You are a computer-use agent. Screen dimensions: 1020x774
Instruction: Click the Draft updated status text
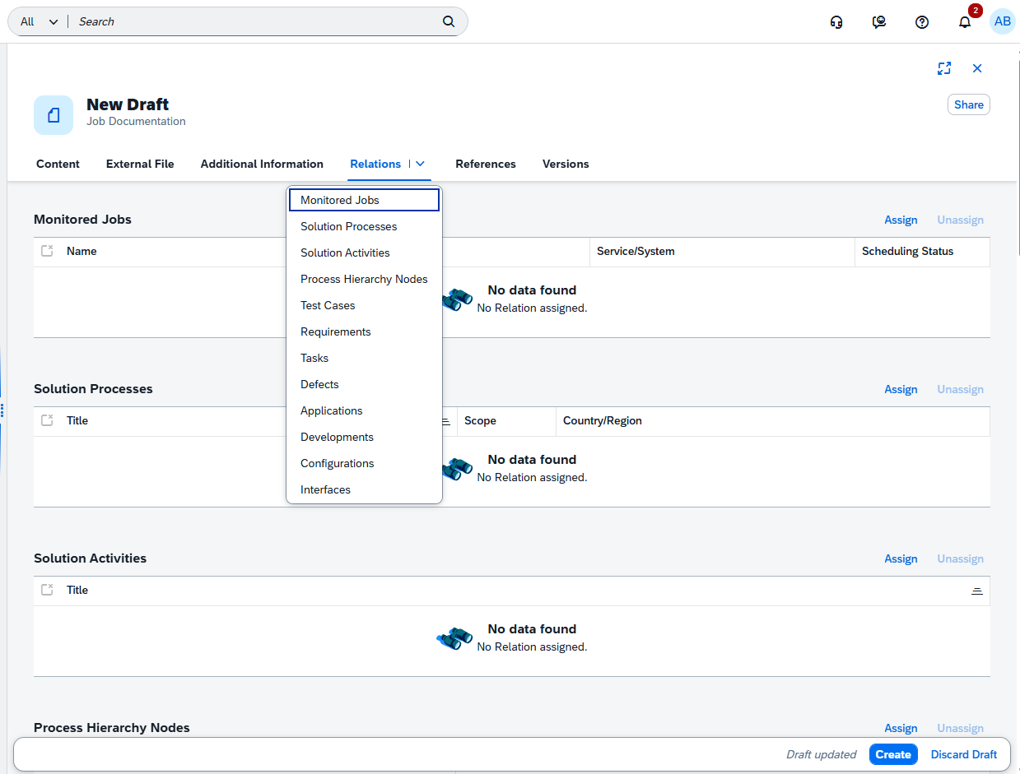[822, 754]
